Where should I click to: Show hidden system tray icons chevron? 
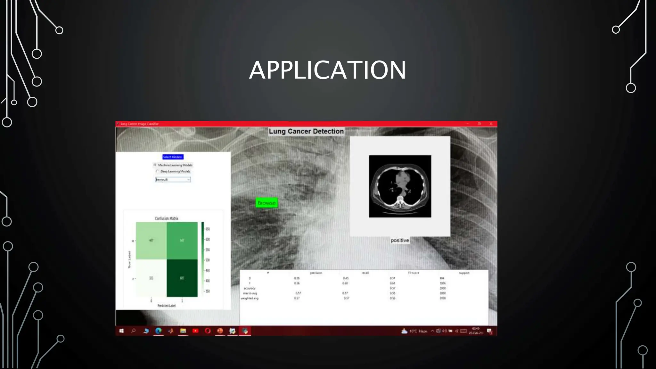(432, 331)
